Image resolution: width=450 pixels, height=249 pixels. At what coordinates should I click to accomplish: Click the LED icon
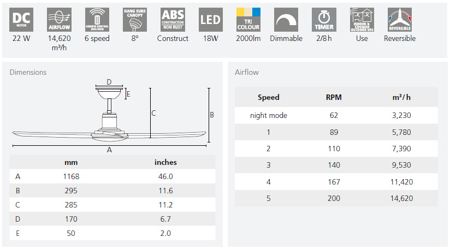click(x=210, y=20)
